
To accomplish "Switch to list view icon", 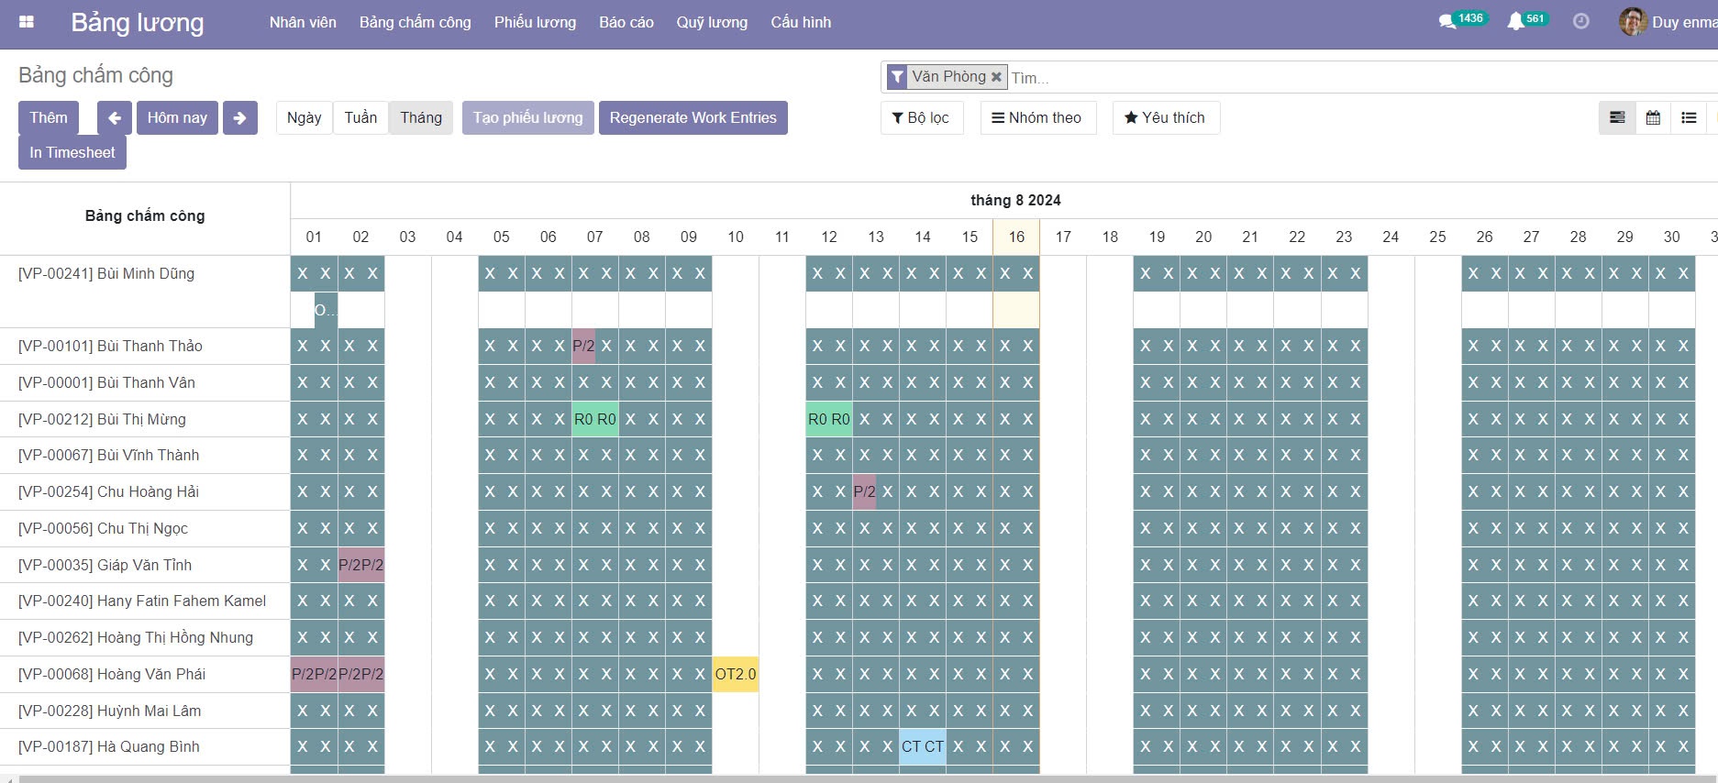I will click(x=1689, y=118).
